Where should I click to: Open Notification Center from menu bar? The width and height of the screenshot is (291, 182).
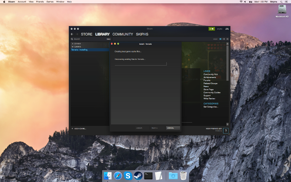click(x=286, y=2)
